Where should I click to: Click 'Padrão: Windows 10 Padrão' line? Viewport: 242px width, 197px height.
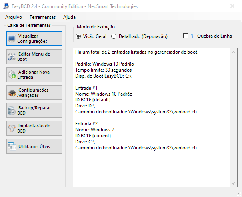tap(104, 64)
